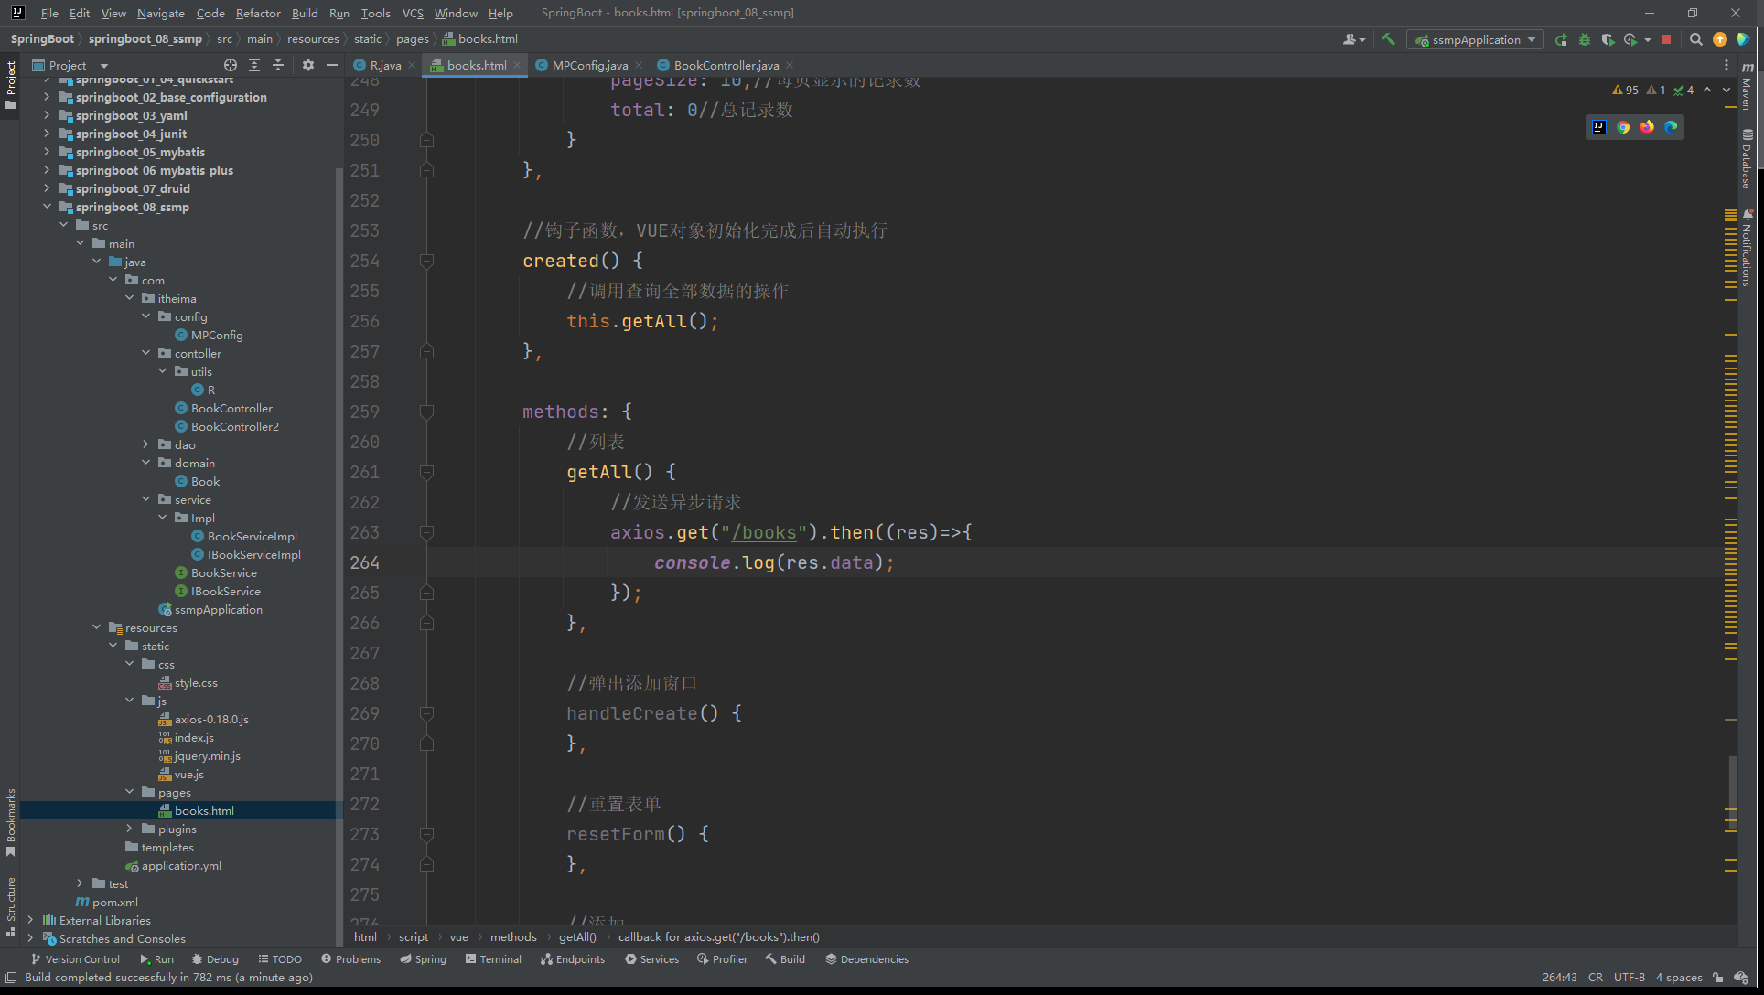Open in Edge browser icon
The width and height of the screenshot is (1764, 995).
1671,127
